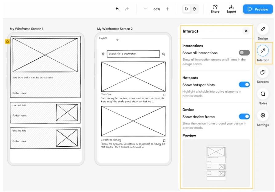Select the hand pan tool
The image size is (275, 192).
point(194,9)
